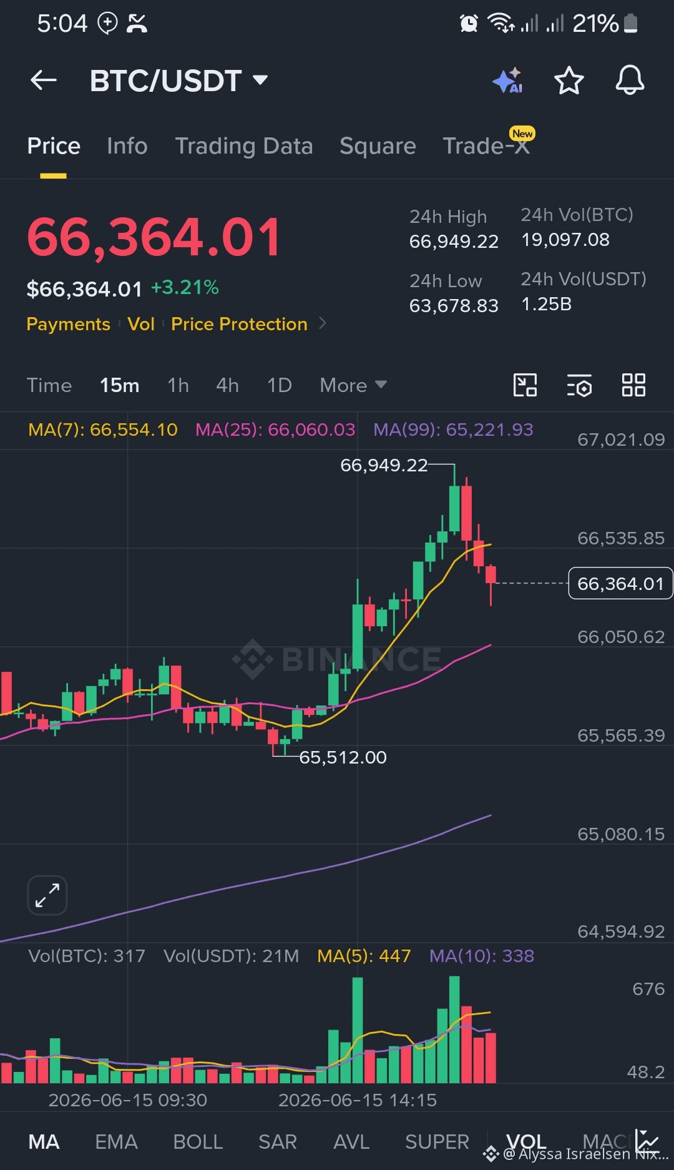
Task: Open the chart layout grid icon
Action: [633, 385]
